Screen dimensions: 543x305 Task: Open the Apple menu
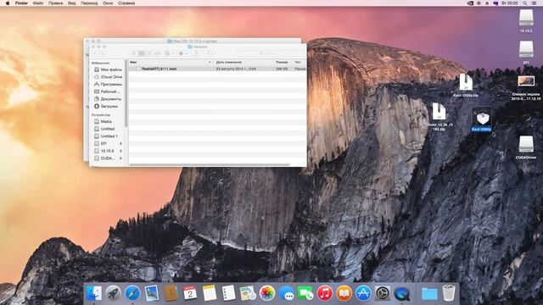pyautogui.click(x=8, y=3)
